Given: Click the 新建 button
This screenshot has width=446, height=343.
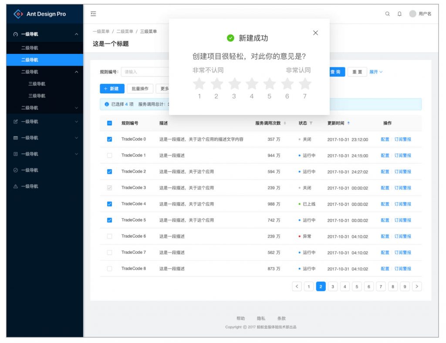Looking at the screenshot, I should 112,89.
